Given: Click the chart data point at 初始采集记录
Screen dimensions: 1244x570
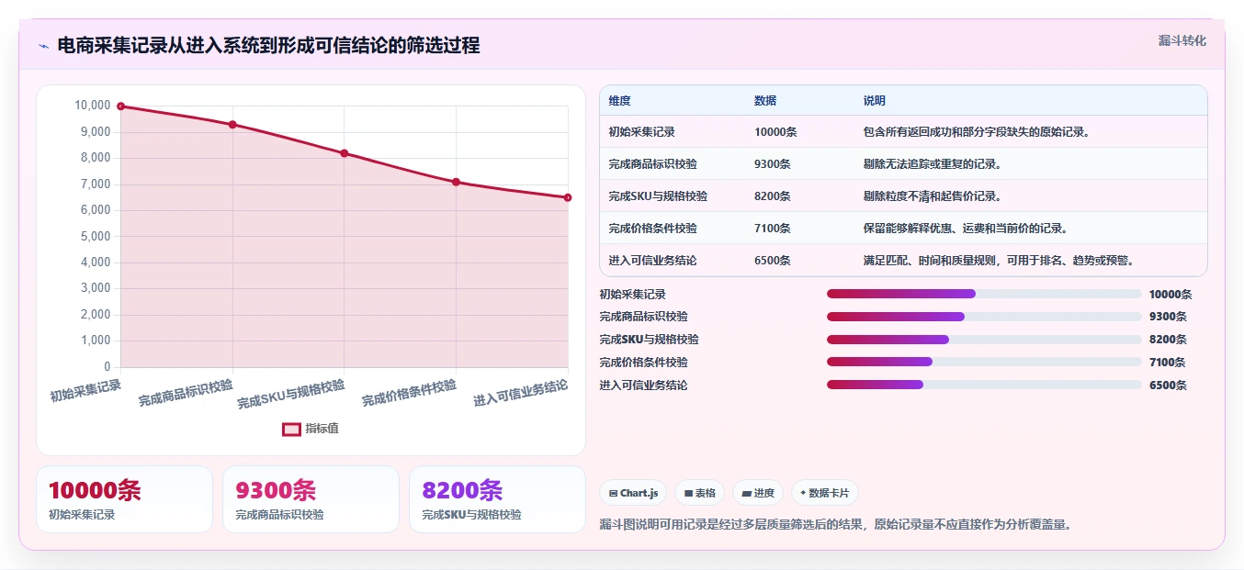Looking at the screenshot, I should click(x=120, y=106).
